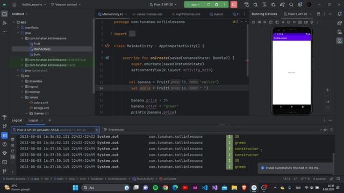Open Version control dropdown
Image resolution: width=344 pixels, height=193 pixels.
[66, 4]
